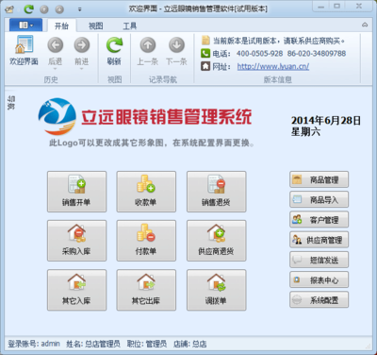
Task: Switch to the 工具 ribbon tab
Action: [130, 25]
